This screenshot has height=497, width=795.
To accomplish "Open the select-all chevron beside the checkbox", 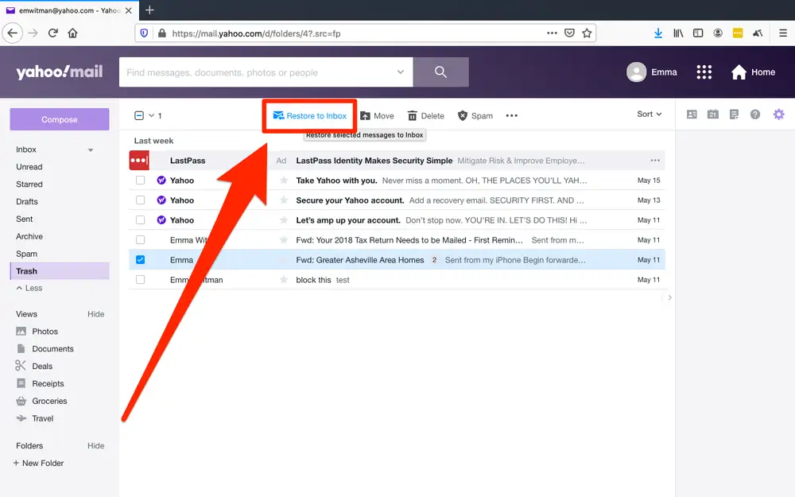I will point(151,114).
